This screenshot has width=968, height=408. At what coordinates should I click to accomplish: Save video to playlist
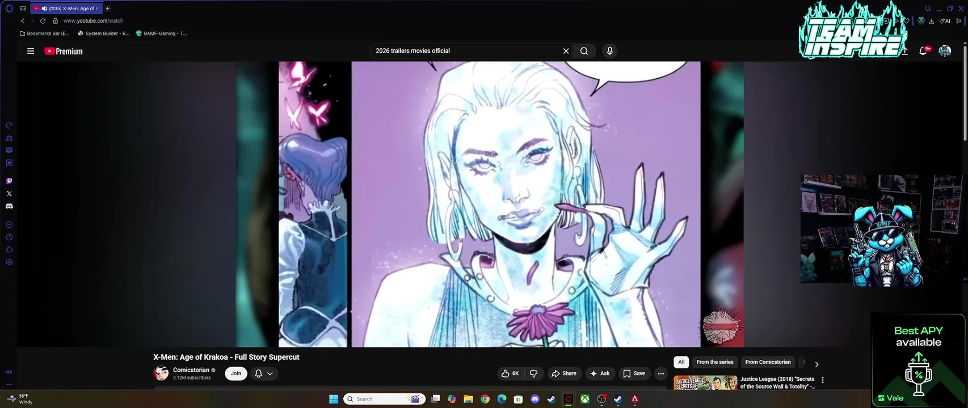[634, 373]
